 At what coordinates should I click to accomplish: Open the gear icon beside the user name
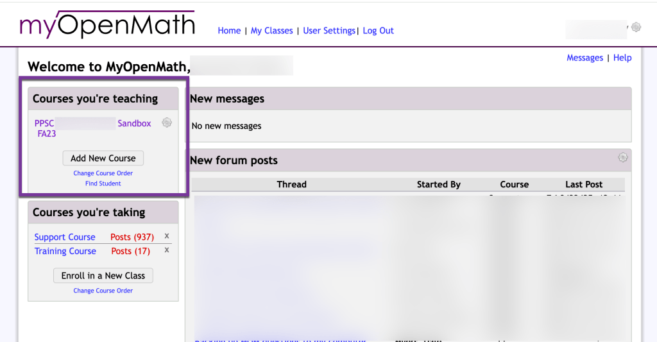(636, 27)
